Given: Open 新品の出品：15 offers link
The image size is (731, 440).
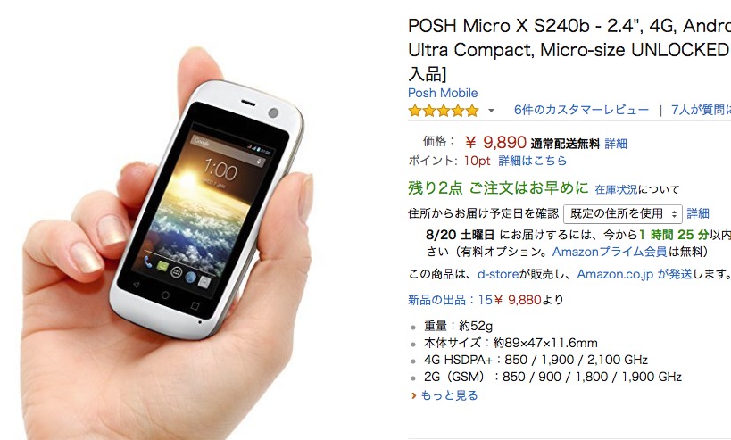Looking at the screenshot, I should (x=450, y=300).
